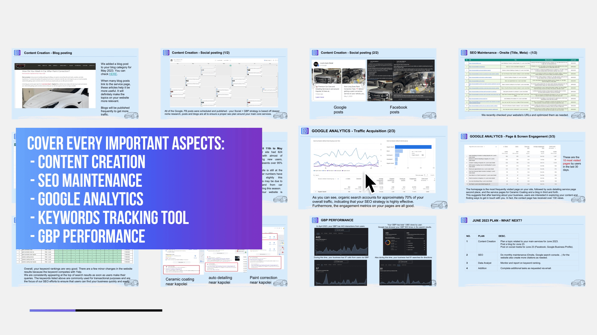Click the logo icon on Traffic Acquisition slide

pyautogui.click(x=305, y=131)
